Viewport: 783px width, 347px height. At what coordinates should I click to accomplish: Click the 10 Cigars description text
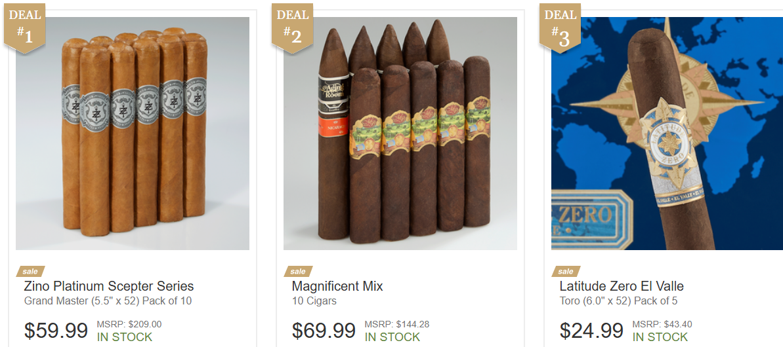coord(314,301)
